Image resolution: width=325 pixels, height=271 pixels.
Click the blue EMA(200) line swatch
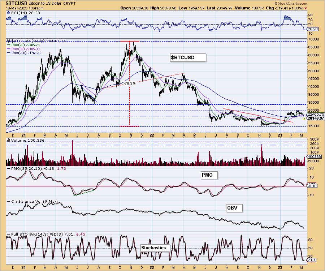pyautogui.click(x=9, y=53)
